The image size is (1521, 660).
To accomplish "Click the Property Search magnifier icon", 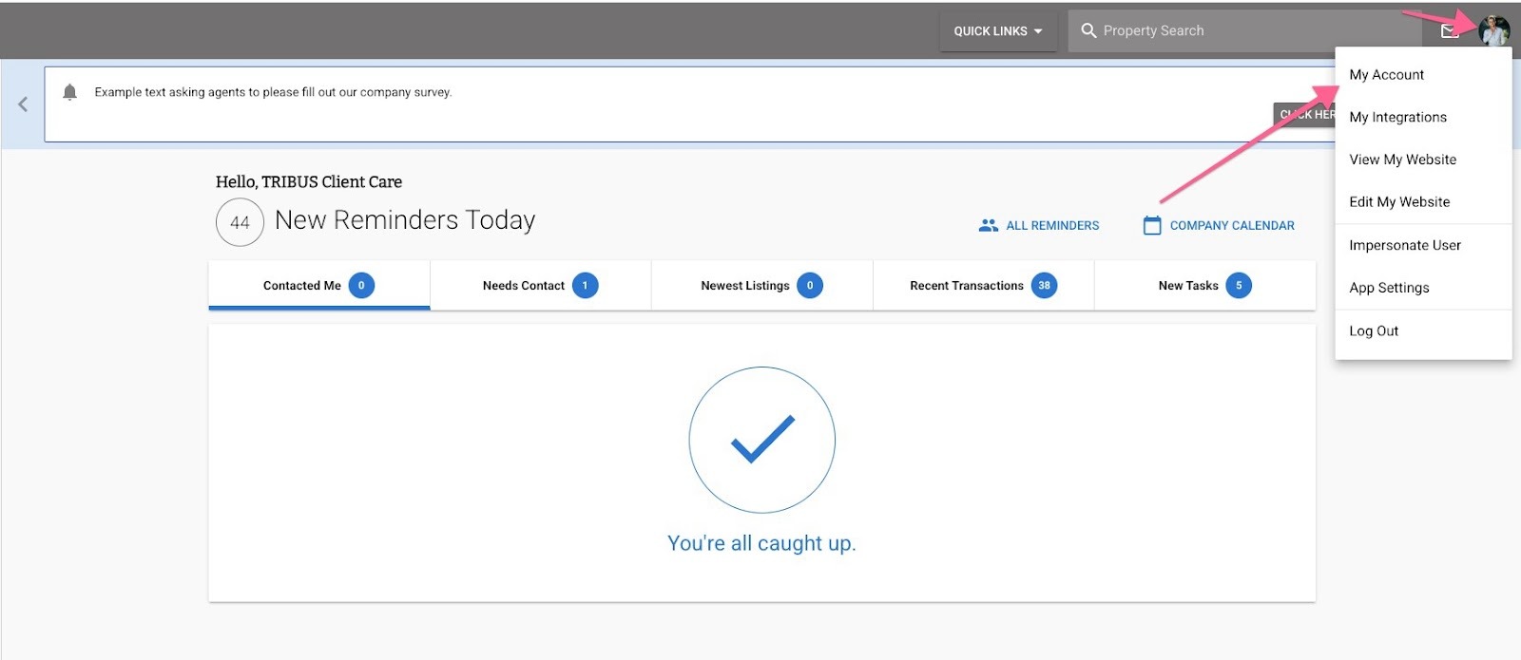I will 1088,30.
